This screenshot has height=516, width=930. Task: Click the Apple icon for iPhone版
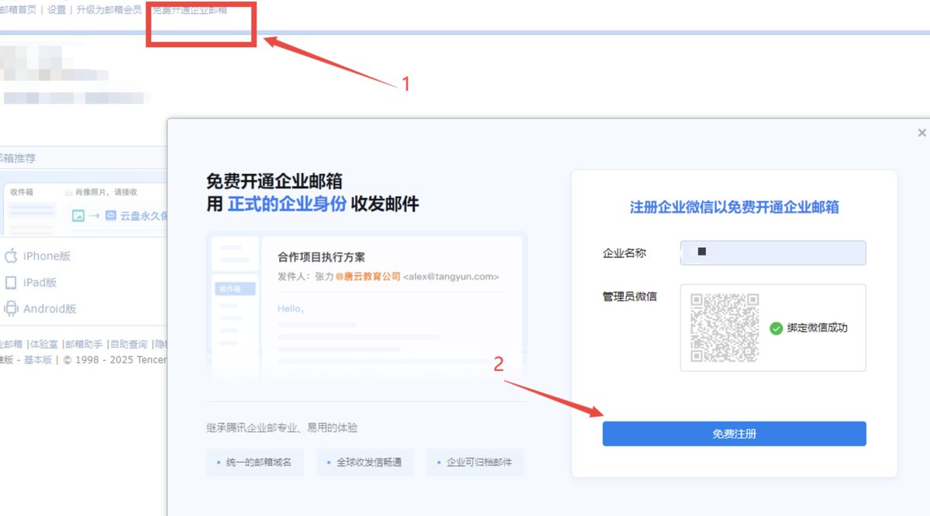click(11, 256)
